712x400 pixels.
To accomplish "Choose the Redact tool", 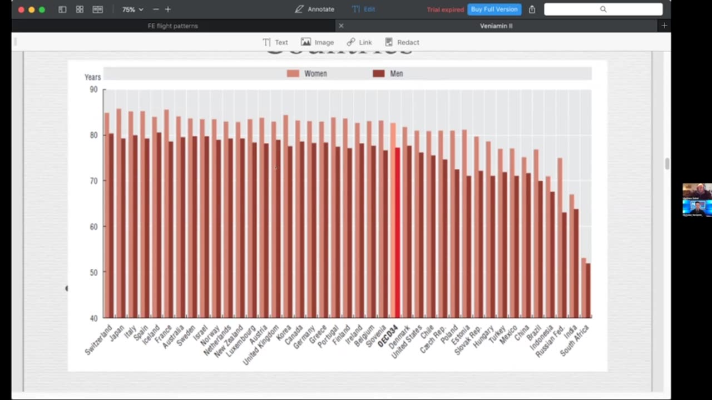I will (x=402, y=42).
